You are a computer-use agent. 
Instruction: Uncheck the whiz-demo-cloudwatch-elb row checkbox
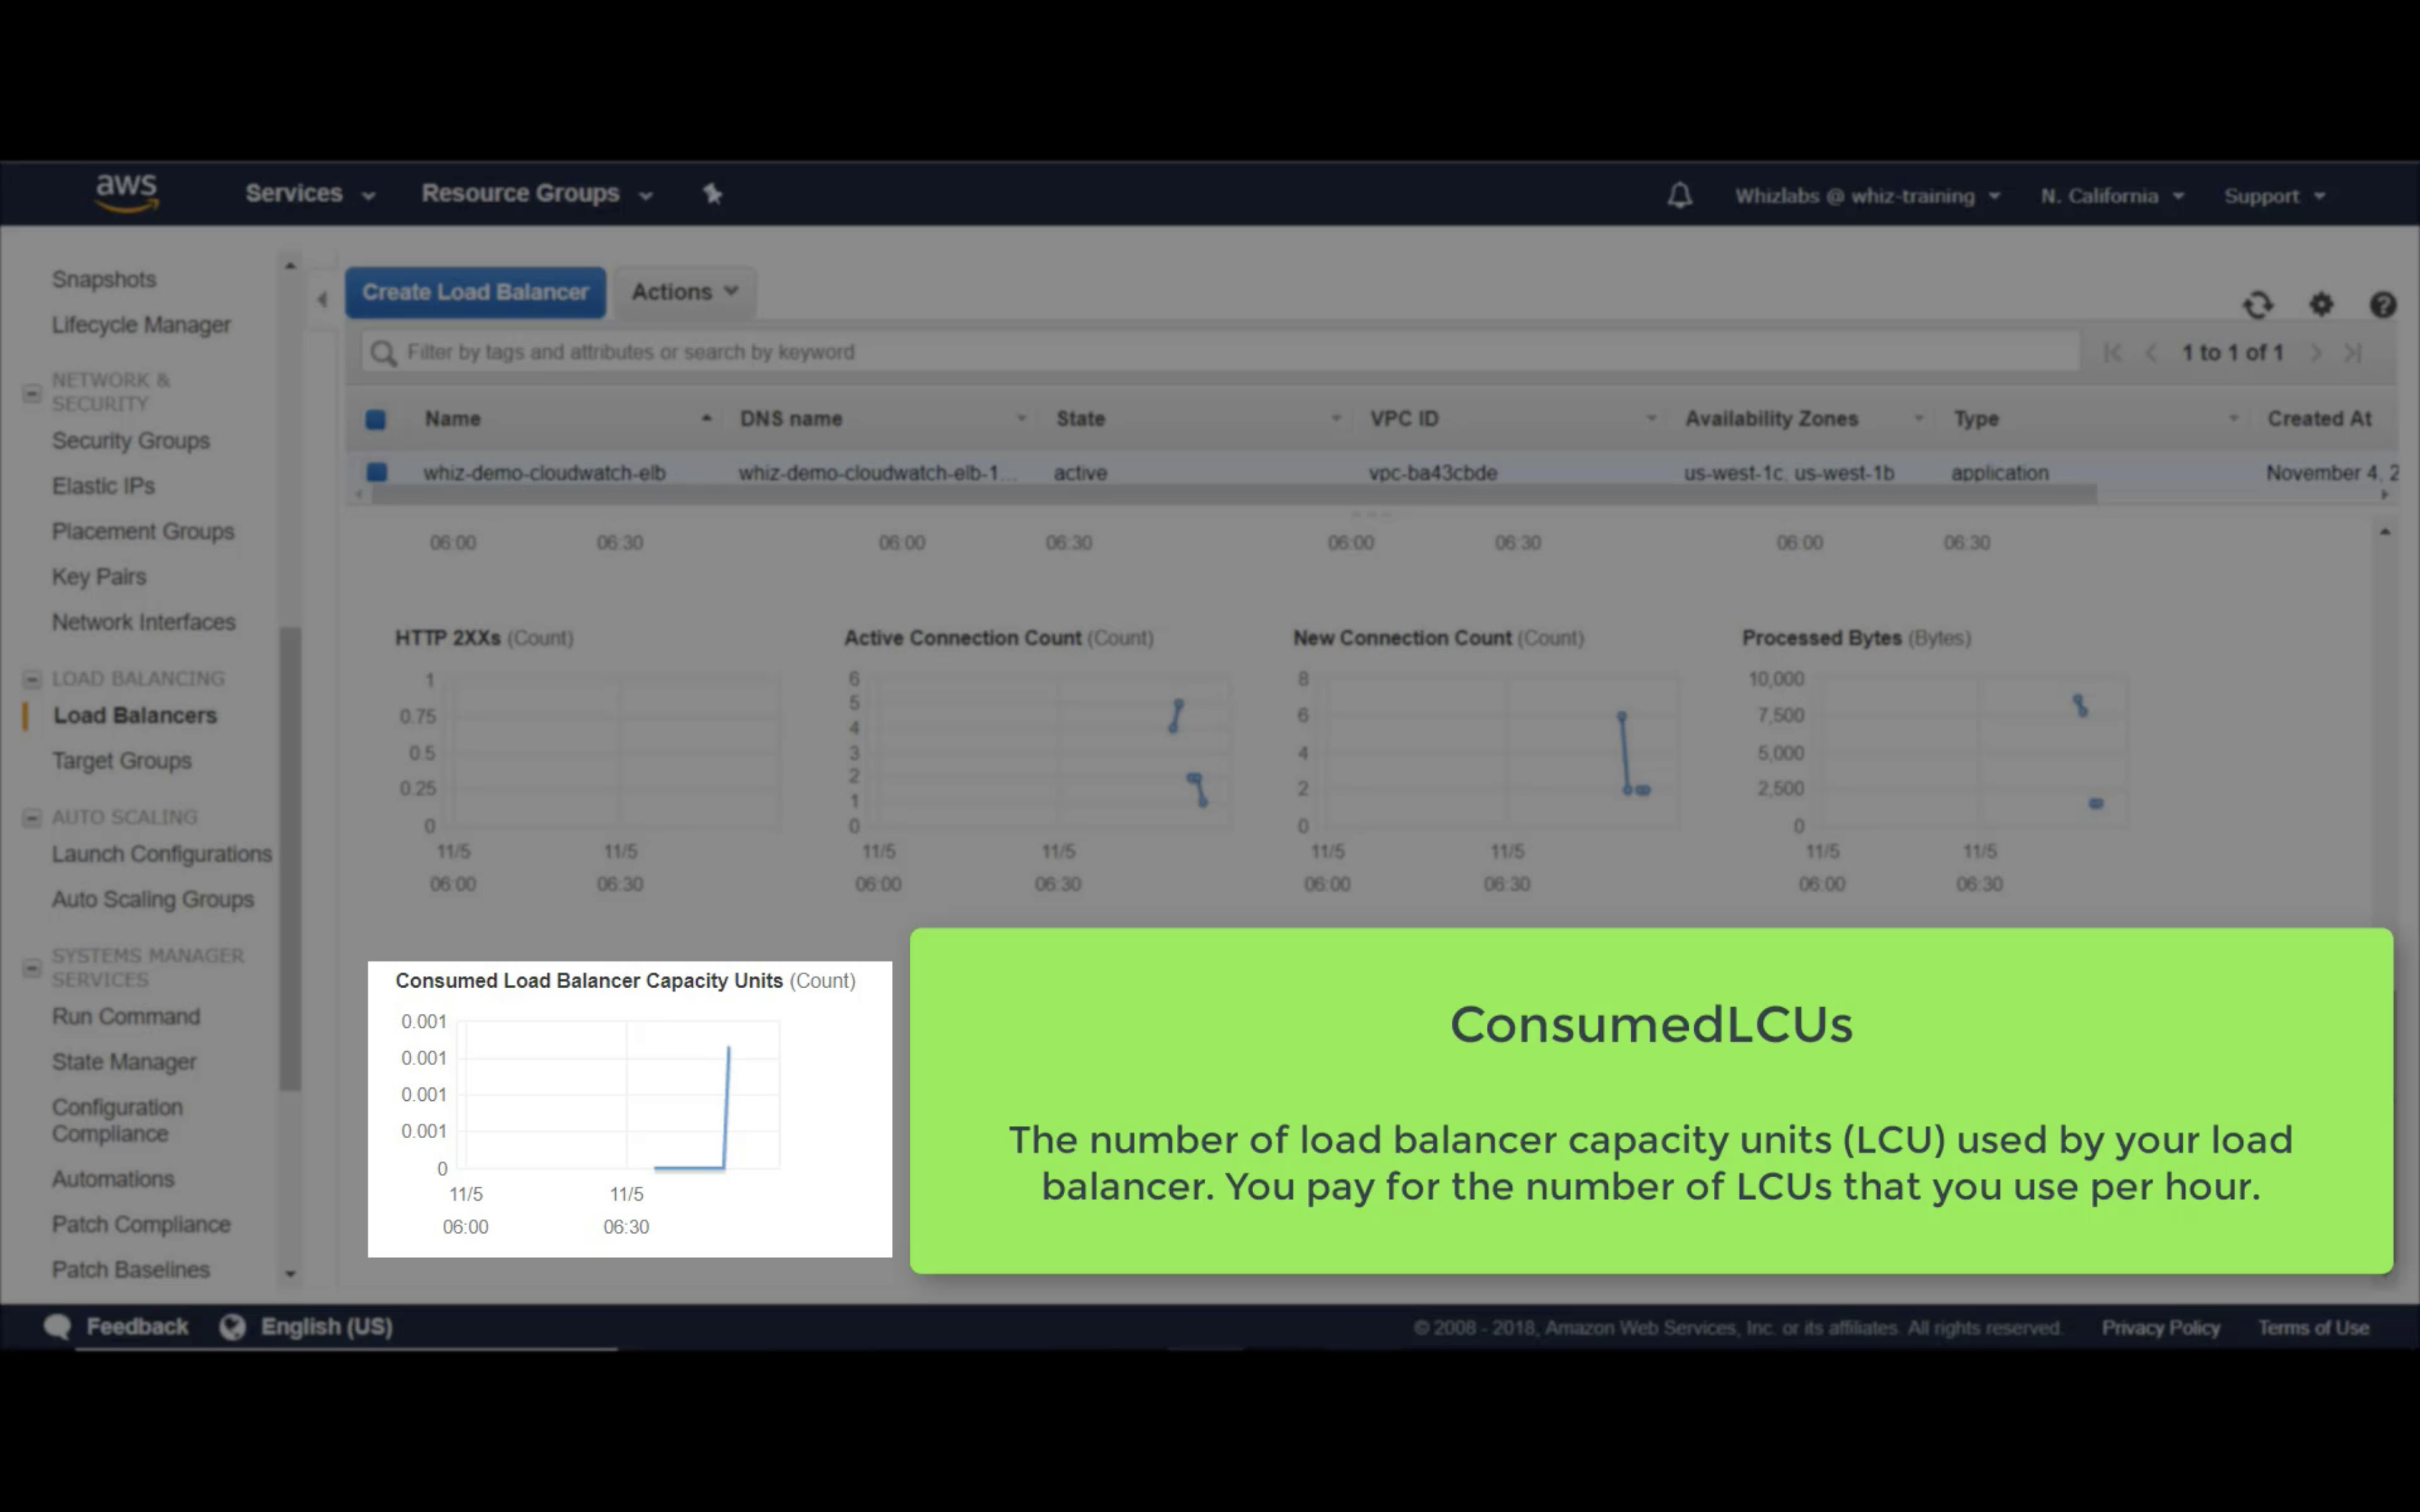[377, 472]
